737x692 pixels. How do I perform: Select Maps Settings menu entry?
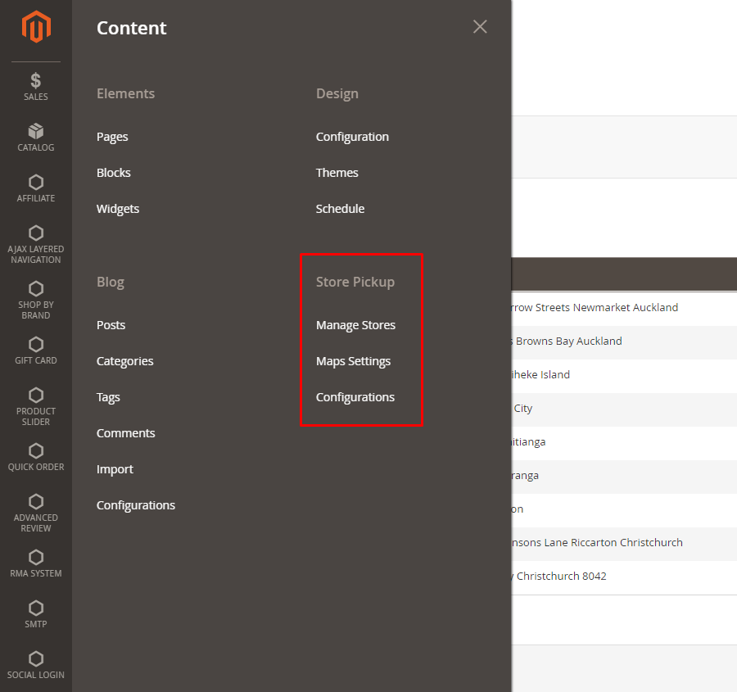(353, 361)
